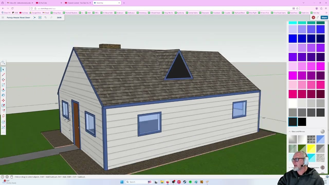Open the SketchUp search tool
This screenshot has height=185, width=329.
[x=3, y=63]
